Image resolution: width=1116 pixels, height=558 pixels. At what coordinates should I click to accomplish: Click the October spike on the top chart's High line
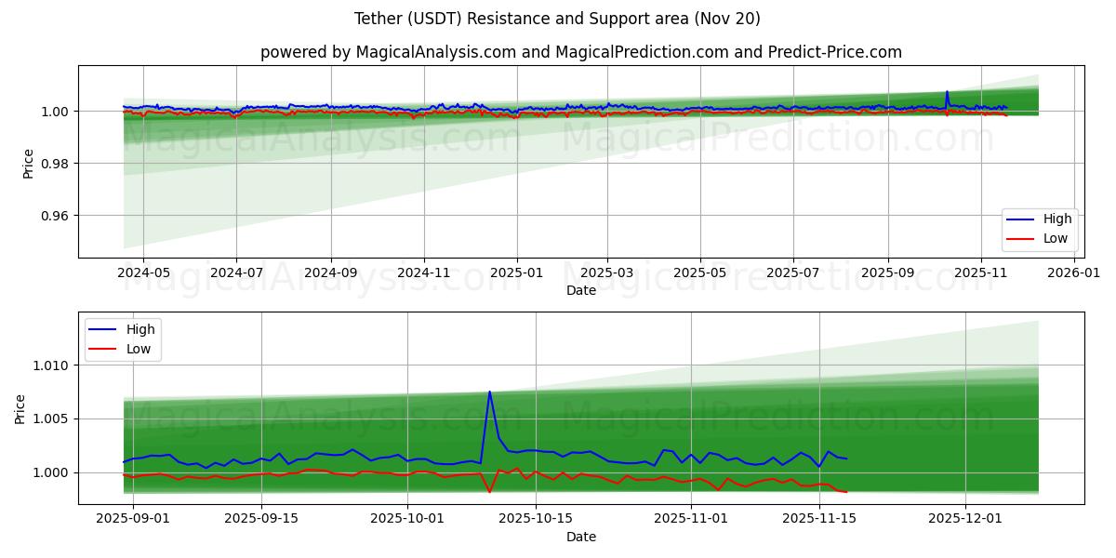coord(947,91)
